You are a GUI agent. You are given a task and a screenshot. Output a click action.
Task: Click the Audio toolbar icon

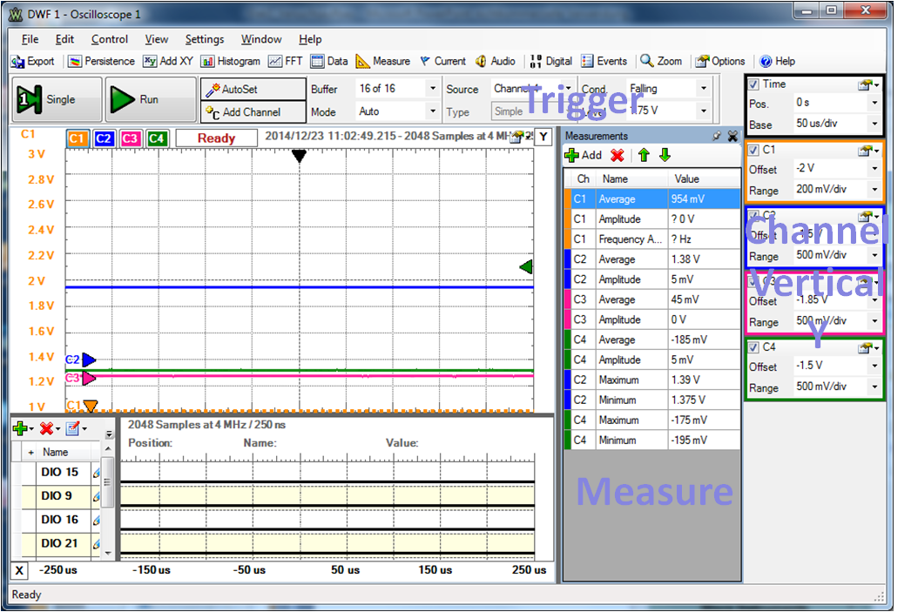[x=496, y=61]
